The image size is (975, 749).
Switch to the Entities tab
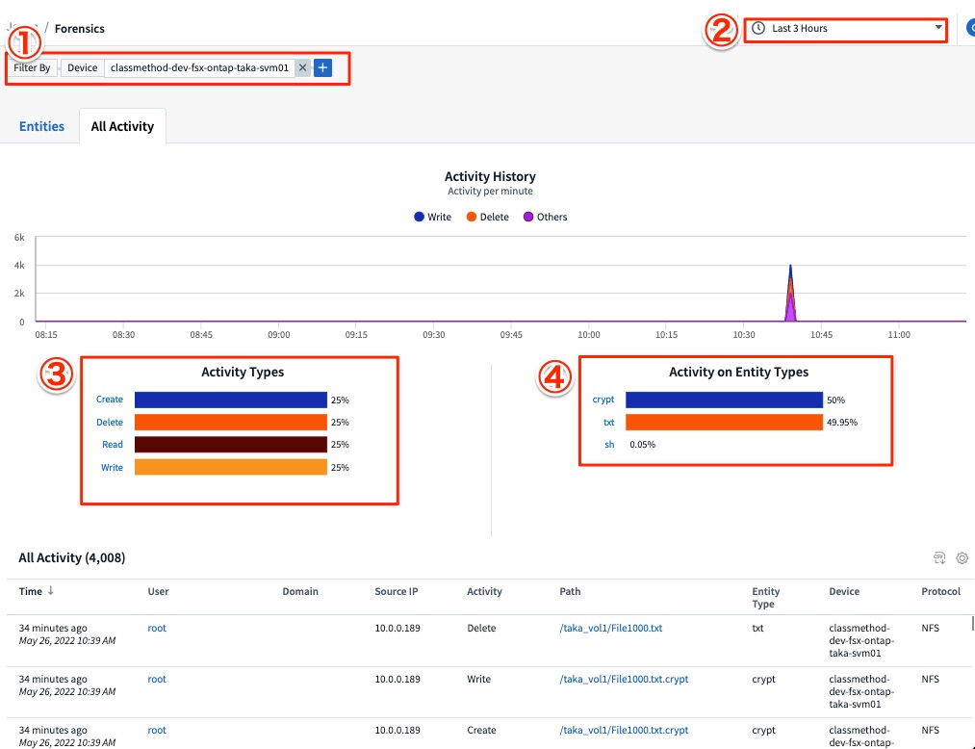coord(41,126)
